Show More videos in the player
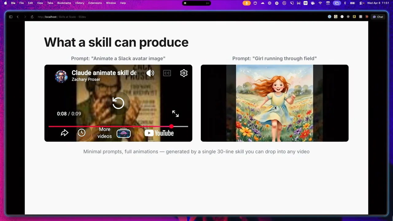Image resolution: width=393 pixels, height=221 pixels. [105, 133]
